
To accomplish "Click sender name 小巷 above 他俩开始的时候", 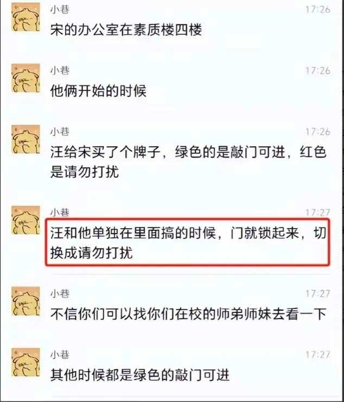I will [x=60, y=71].
